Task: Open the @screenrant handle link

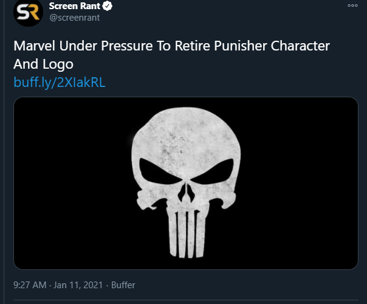Action: (74, 18)
